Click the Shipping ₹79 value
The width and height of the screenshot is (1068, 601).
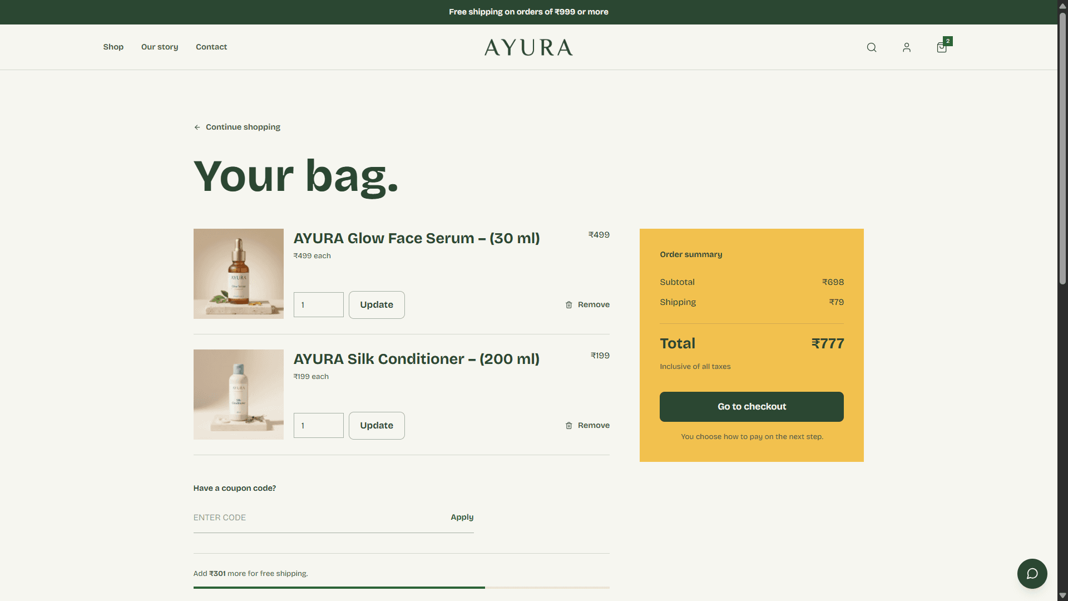click(x=837, y=302)
